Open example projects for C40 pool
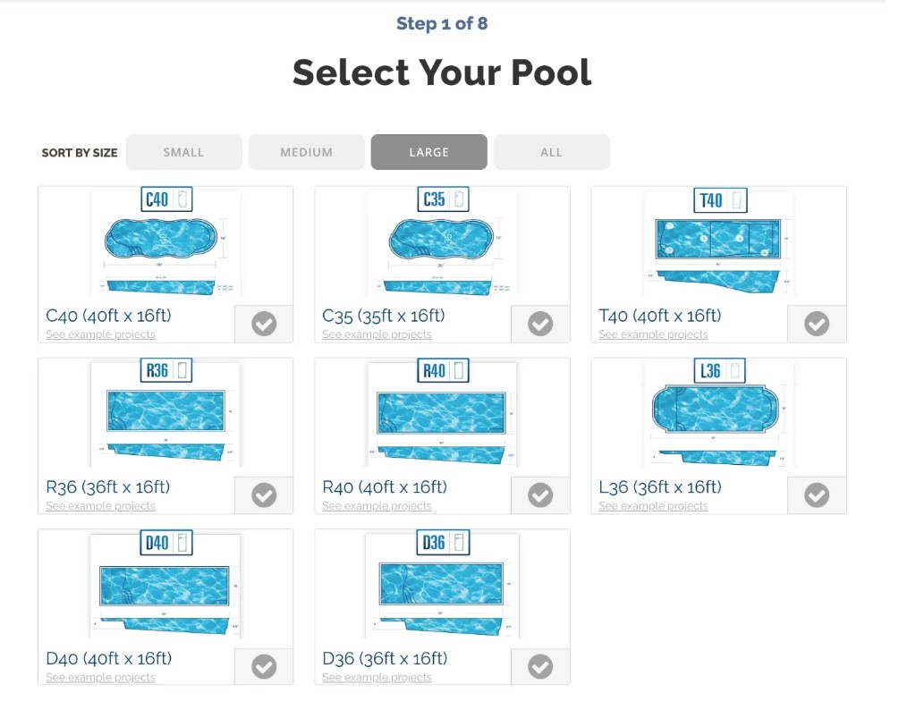 point(100,334)
